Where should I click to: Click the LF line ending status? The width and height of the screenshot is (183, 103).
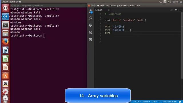(x=160, y=102)
